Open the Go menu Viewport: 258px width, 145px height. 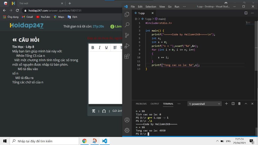pyautogui.click(x=170, y=7)
